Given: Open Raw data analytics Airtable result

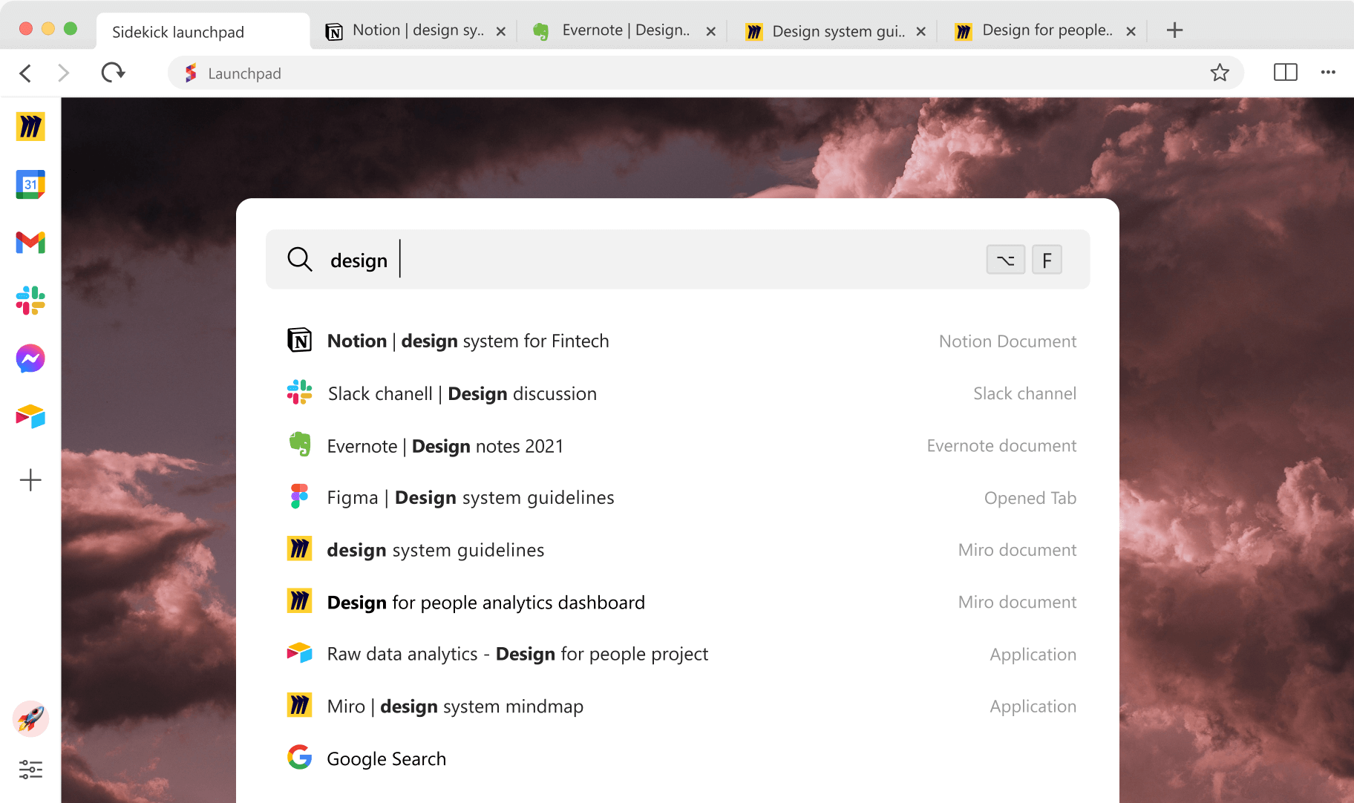Looking at the screenshot, I should tap(681, 654).
